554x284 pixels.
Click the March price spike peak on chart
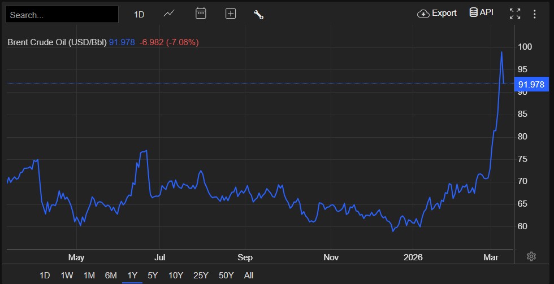tap(501, 52)
